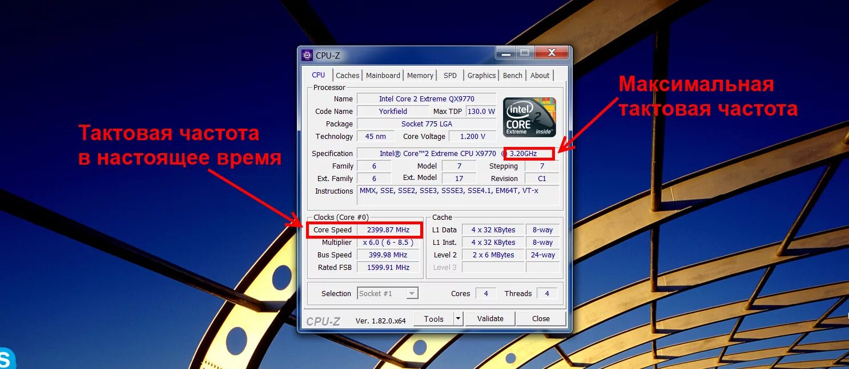Screen dimensions: 849x369
Task: Click the L1 Inst. value 4 x 32 KBytes
Action: click(x=493, y=243)
